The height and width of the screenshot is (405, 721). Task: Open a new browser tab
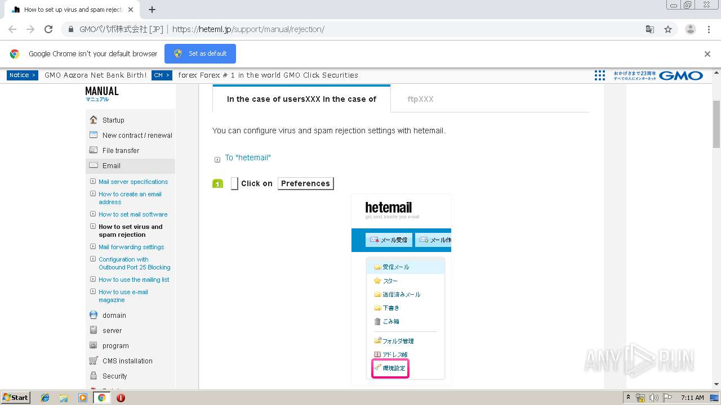152,10
